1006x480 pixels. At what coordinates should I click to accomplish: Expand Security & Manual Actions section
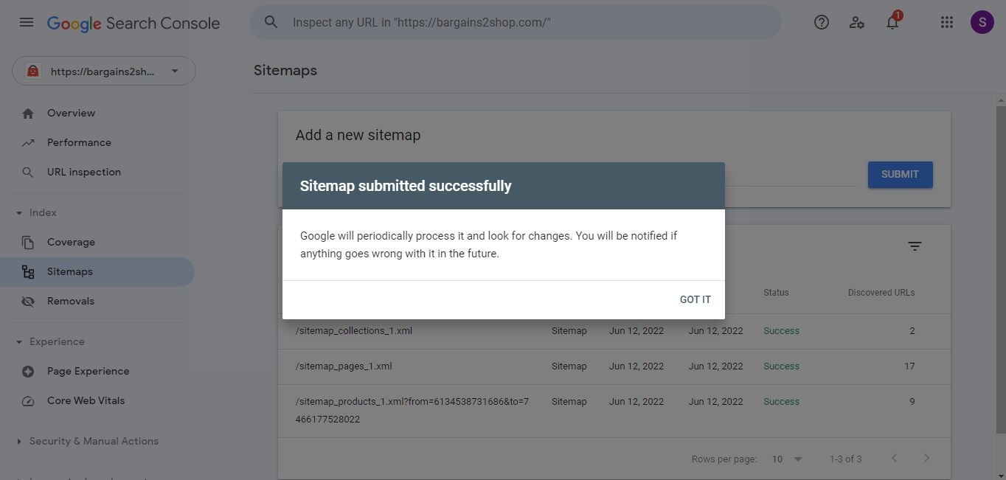94,441
